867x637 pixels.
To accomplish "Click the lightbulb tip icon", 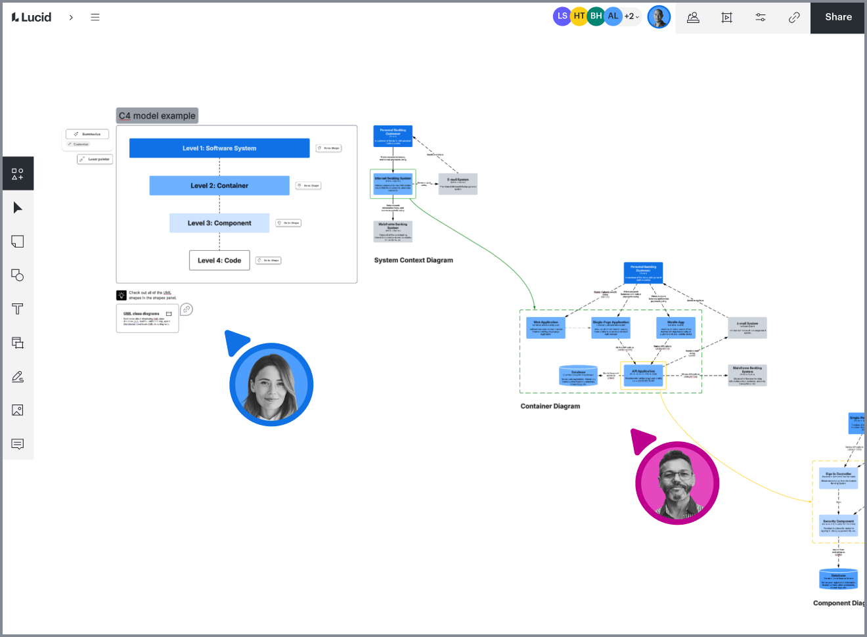I will (x=122, y=296).
